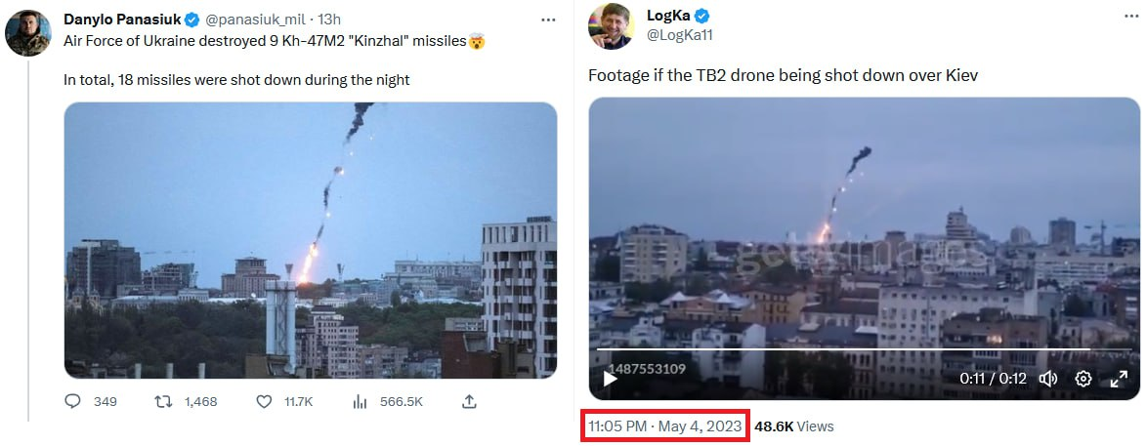Like the tweet with 11.7K likes
Viewport: 1147px width, 446px height.
(264, 401)
